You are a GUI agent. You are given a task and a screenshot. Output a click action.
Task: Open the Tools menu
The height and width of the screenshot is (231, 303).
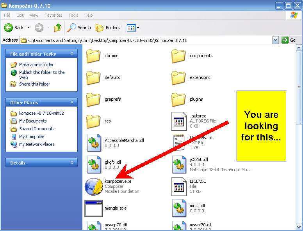(x=73, y=15)
